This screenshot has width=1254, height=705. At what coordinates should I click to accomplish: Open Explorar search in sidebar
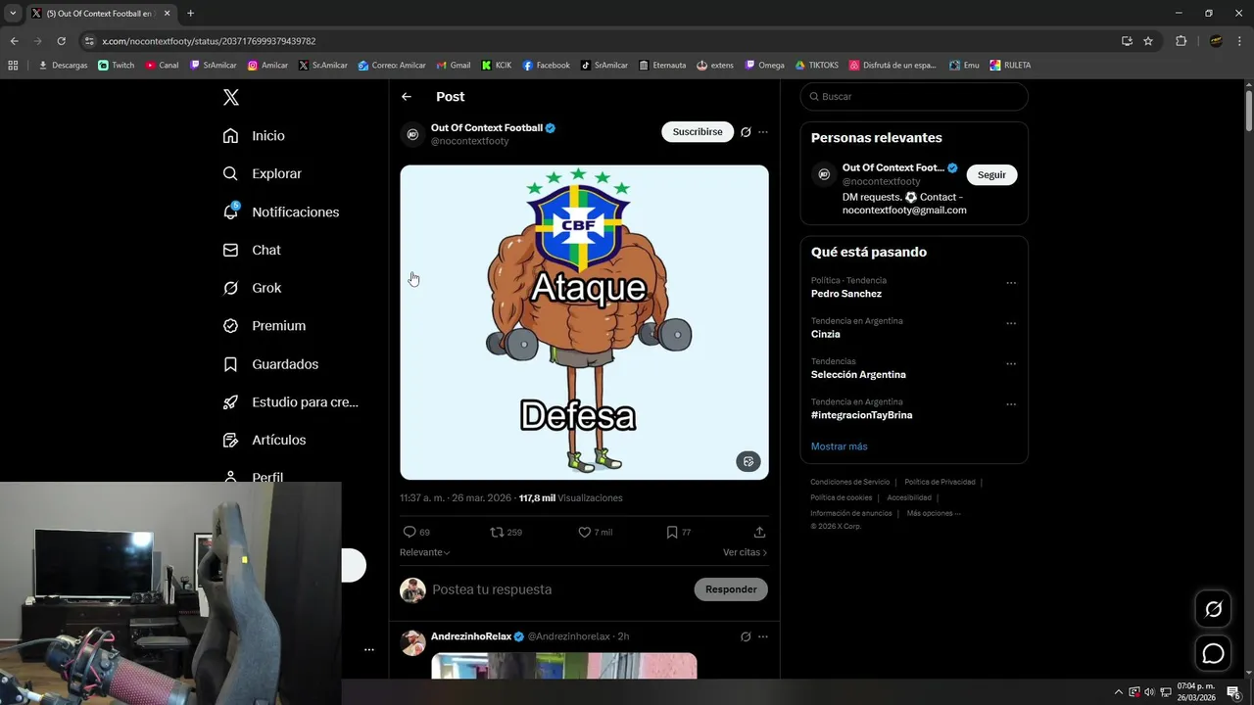tap(262, 173)
